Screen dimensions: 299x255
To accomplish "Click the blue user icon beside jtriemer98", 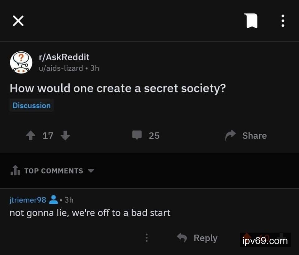I will (x=54, y=199).
